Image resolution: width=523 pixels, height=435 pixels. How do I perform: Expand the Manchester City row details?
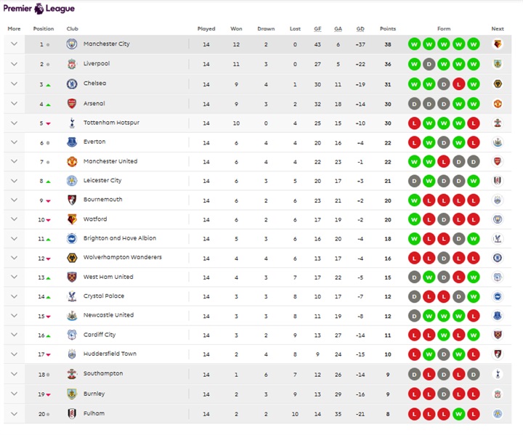(x=14, y=44)
